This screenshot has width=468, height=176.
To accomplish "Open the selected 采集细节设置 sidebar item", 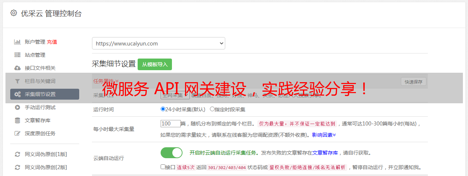I will point(45,94).
